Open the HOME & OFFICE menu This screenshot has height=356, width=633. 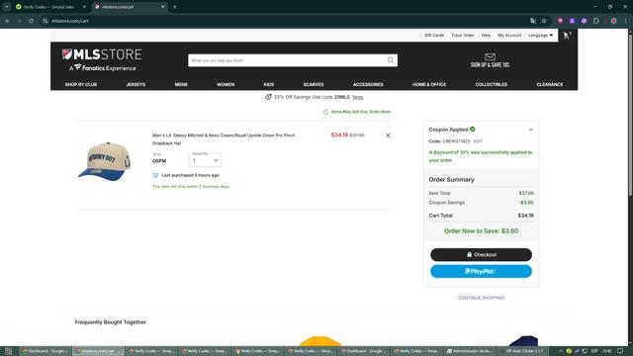tap(429, 84)
